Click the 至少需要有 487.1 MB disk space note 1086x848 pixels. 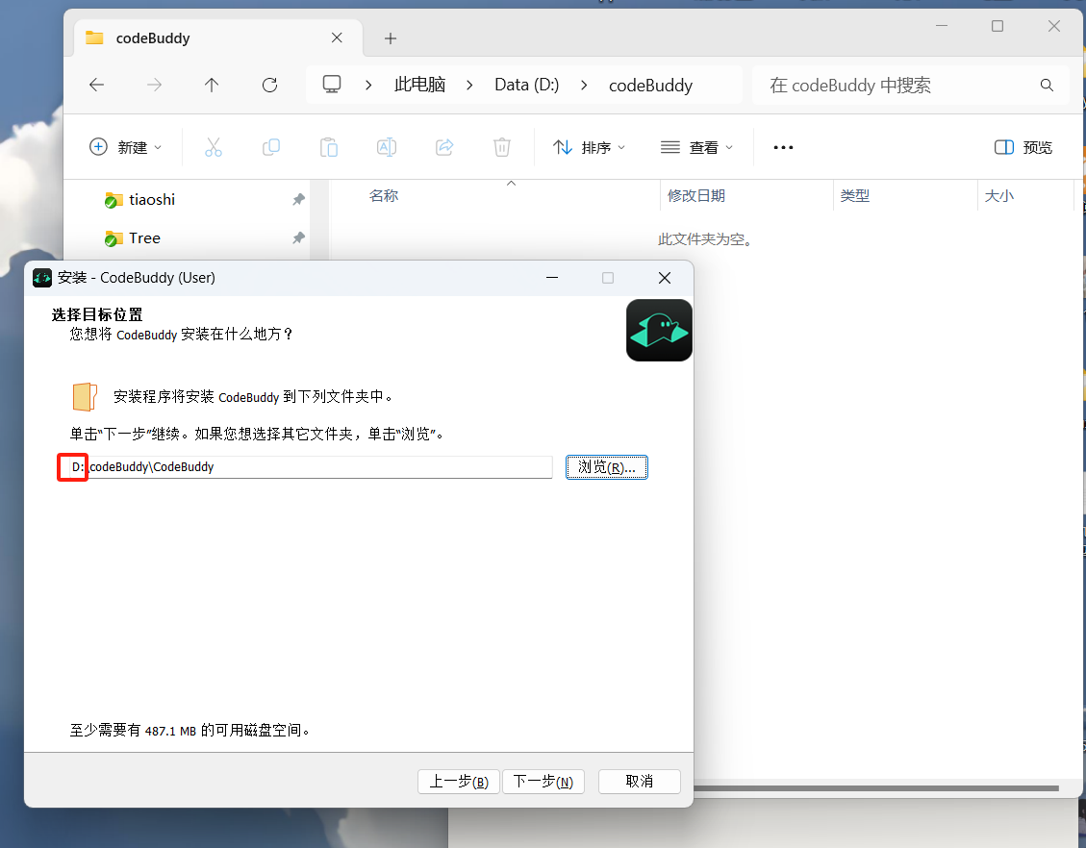point(189,731)
